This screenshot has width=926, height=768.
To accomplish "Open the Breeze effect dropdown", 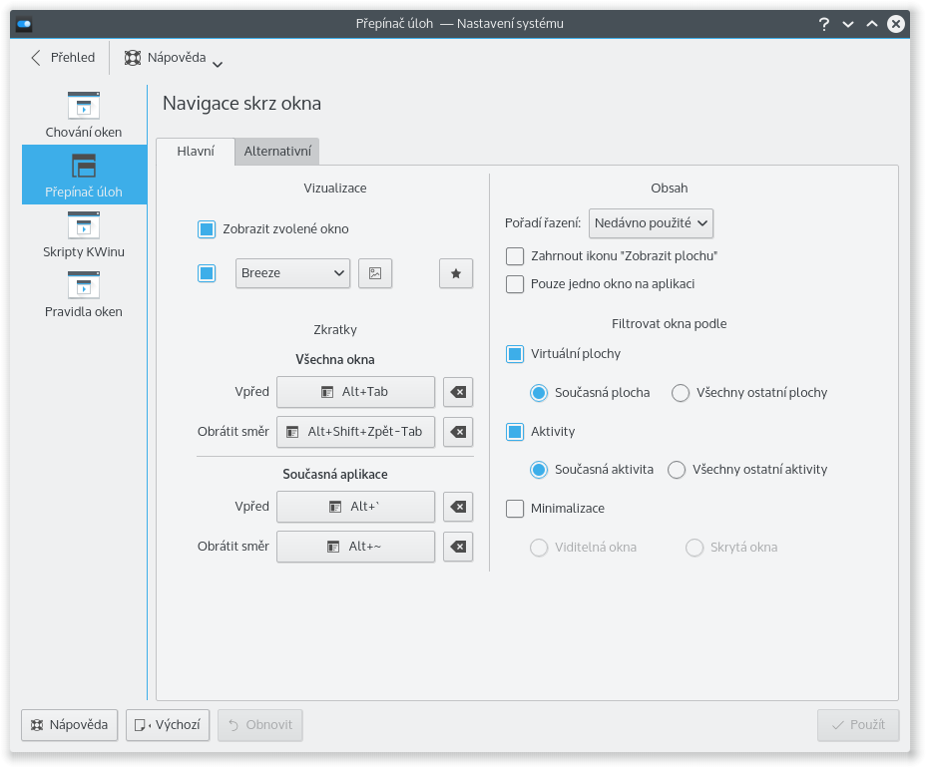I will coord(292,273).
